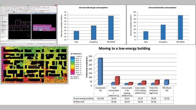
Task: Click the Data bar in natural gas chart
Action: coord(76,35)
